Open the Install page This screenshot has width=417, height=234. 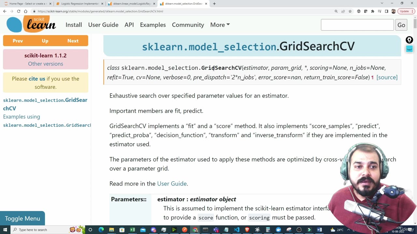[x=74, y=25]
